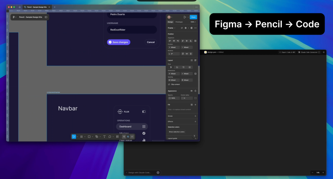The image size is (333, 179).
Task: Select the Comment tool
Action: click(x=110, y=137)
